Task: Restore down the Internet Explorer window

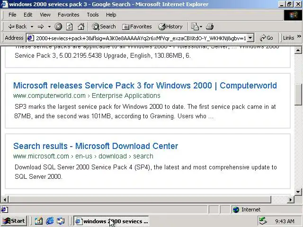Action: coord(289,4)
